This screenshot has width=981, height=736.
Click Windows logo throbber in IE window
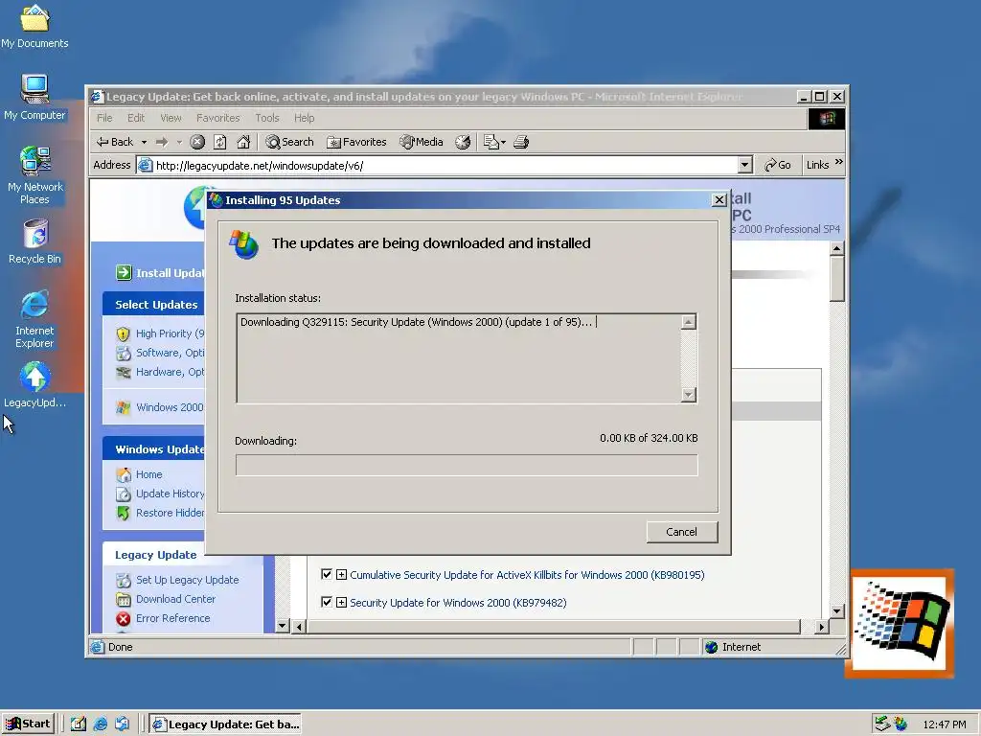tap(827, 118)
